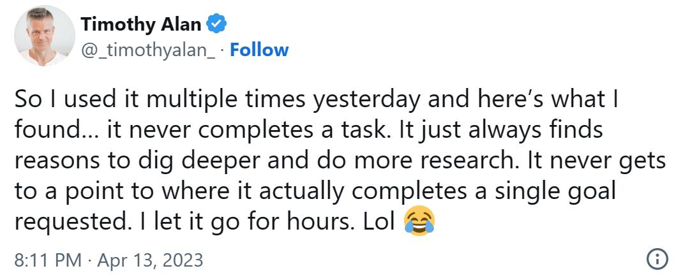Click the line starting 'So I used it multiple'
This screenshot has height=280, width=683.
(316, 100)
